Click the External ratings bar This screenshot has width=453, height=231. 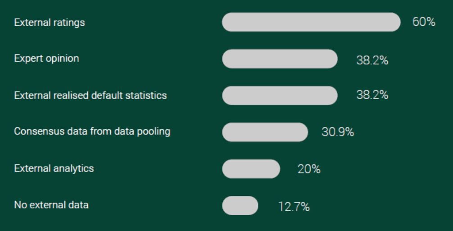pos(311,22)
